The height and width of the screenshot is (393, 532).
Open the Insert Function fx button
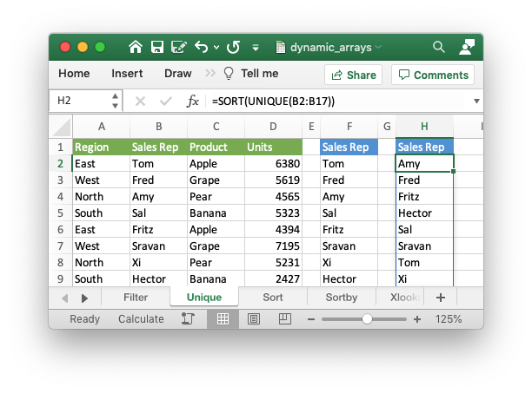pyautogui.click(x=192, y=101)
